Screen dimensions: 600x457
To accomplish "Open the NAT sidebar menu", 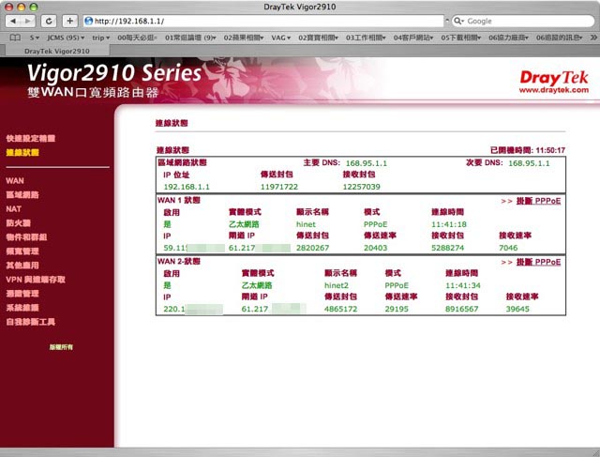I will [13, 208].
